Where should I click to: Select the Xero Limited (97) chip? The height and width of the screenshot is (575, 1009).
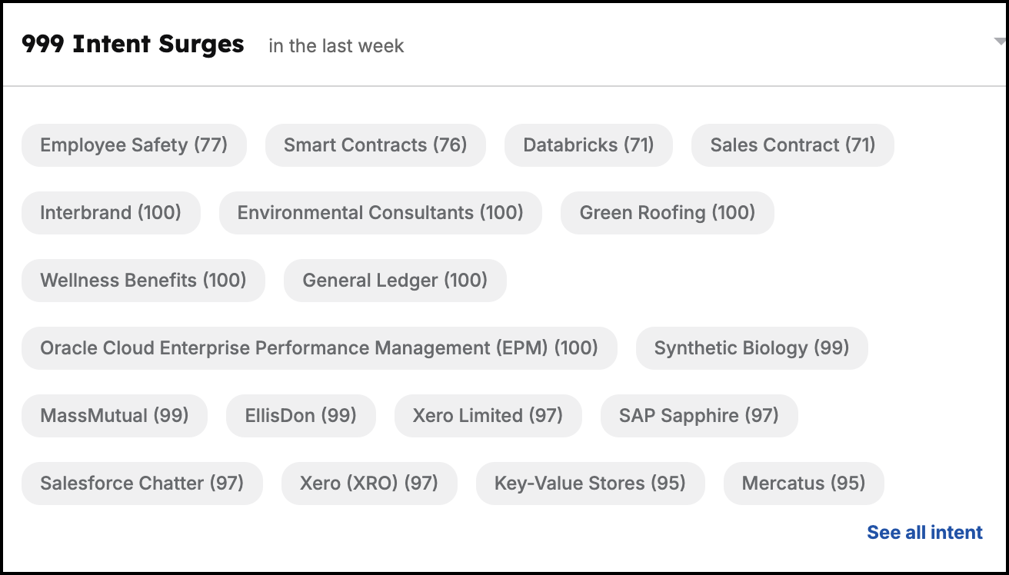(488, 416)
